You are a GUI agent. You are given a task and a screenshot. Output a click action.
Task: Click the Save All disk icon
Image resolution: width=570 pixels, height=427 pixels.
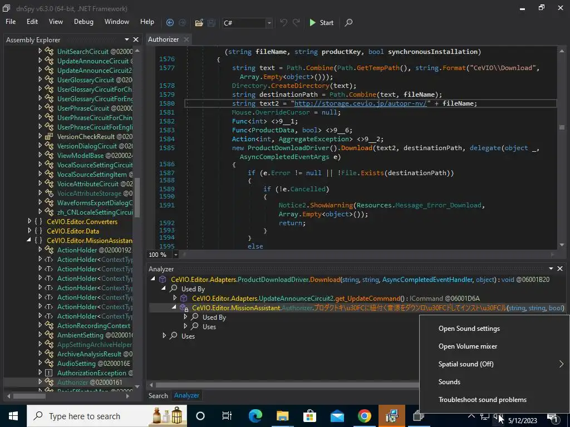point(211,22)
